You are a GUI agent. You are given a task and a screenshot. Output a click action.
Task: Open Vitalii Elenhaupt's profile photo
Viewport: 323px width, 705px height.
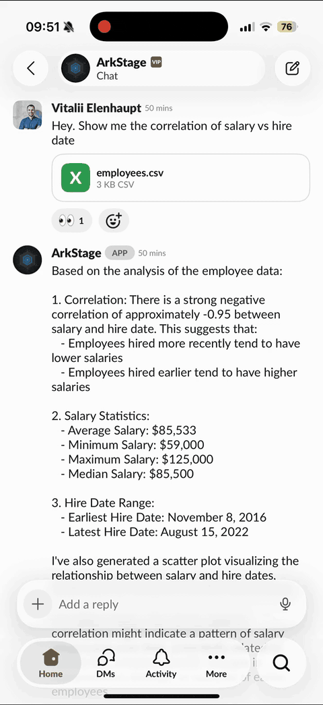click(x=28, y=115)
